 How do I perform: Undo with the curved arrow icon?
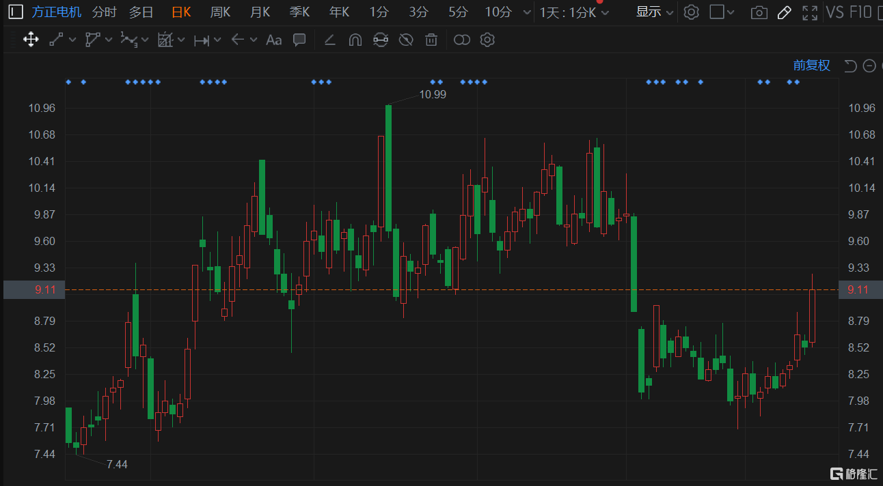point(850,66)
